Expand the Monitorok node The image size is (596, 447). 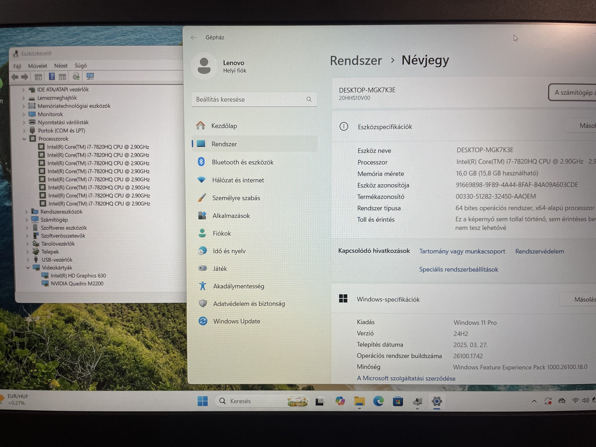[24, 114]
